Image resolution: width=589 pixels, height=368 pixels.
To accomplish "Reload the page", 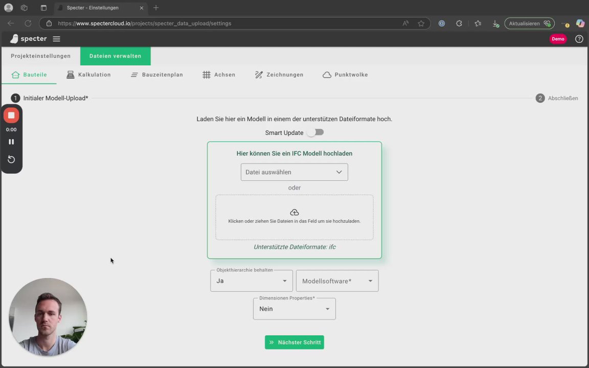I will pos(28,24).
